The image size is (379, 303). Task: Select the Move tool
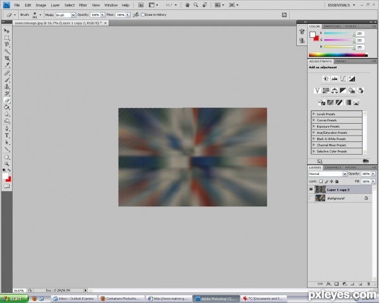tap(7, 31)
